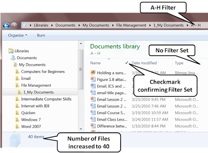
Task: Click the Quicken folder icon
Action: (17, 113)
